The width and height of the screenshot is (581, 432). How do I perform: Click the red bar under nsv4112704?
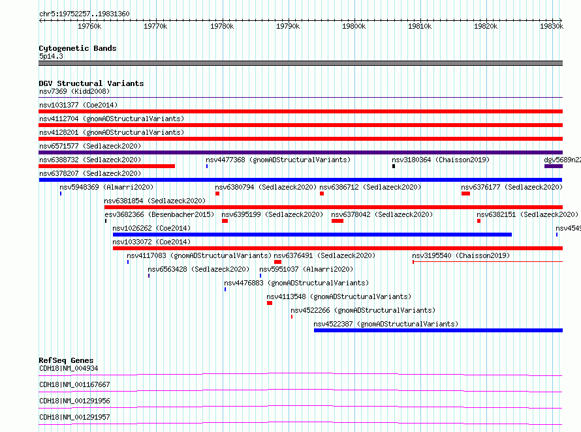pos(300,125)
